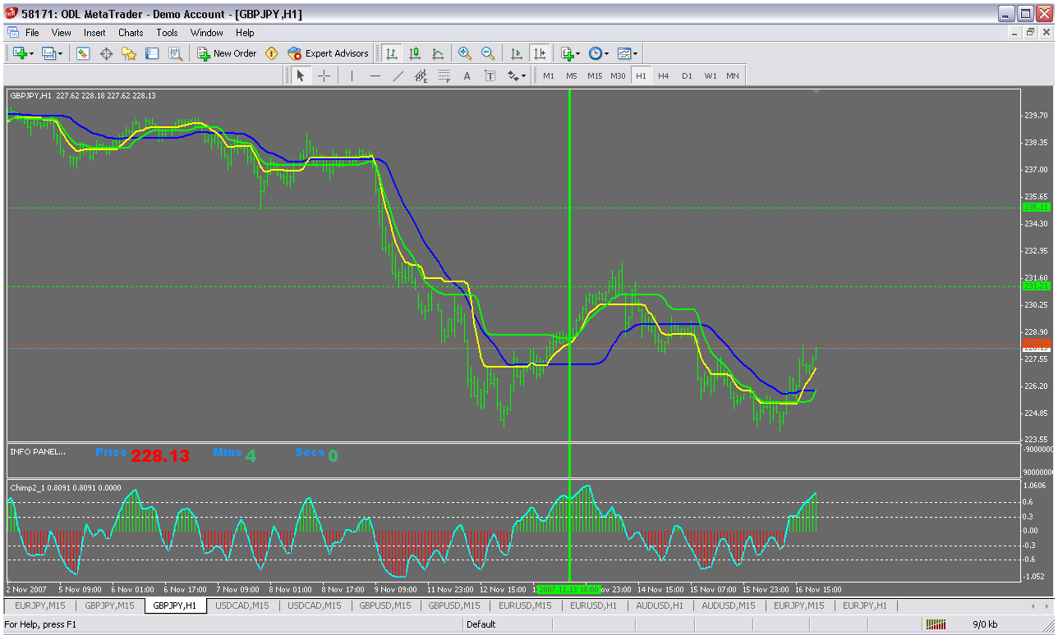The image size is (1058, 635).
Task: Toggle Chart Shift icon
Action: pyautogui.click(x=540, y=53)
